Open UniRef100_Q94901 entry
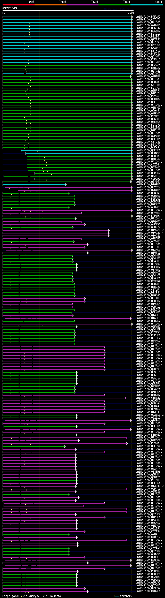Viewport: 165px width, 598px height. click(148, 420)
